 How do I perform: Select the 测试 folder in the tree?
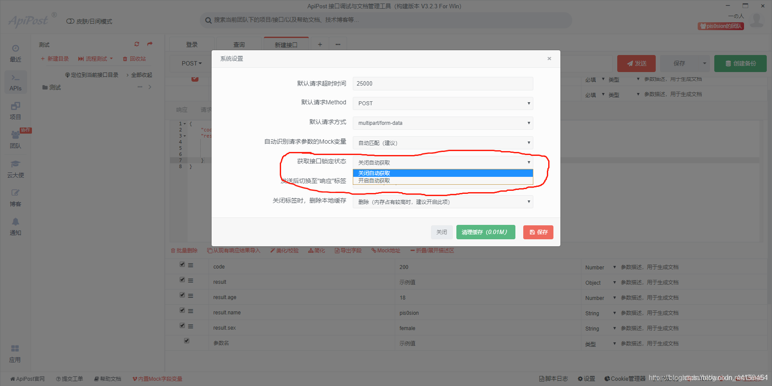pos(52,87)
